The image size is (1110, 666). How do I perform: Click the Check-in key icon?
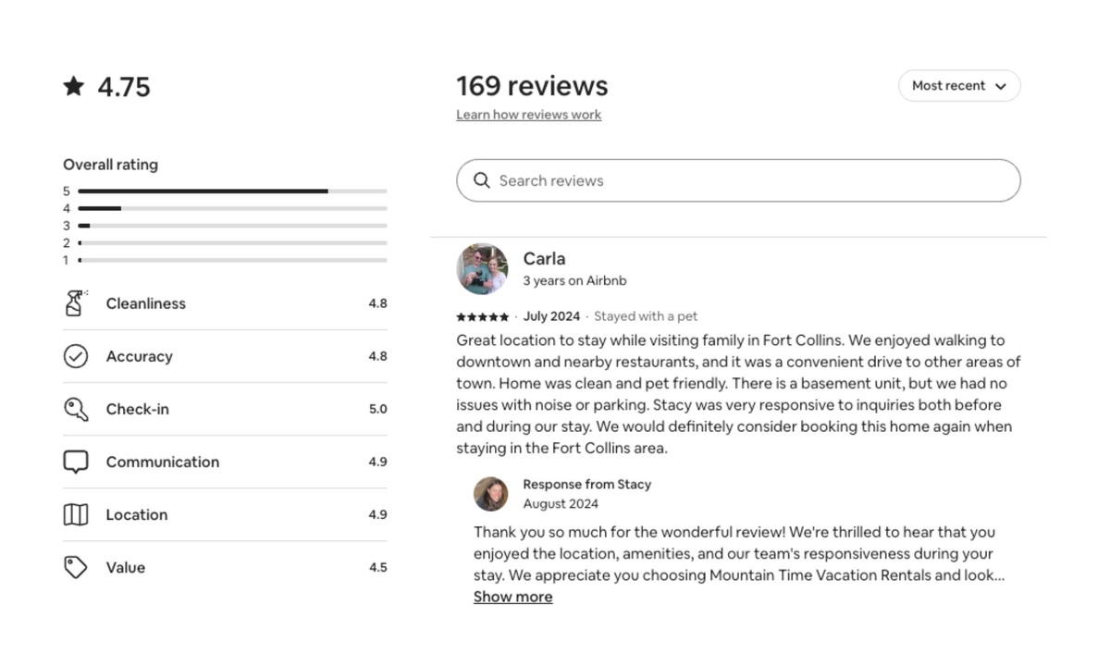(x=76, y=409)
